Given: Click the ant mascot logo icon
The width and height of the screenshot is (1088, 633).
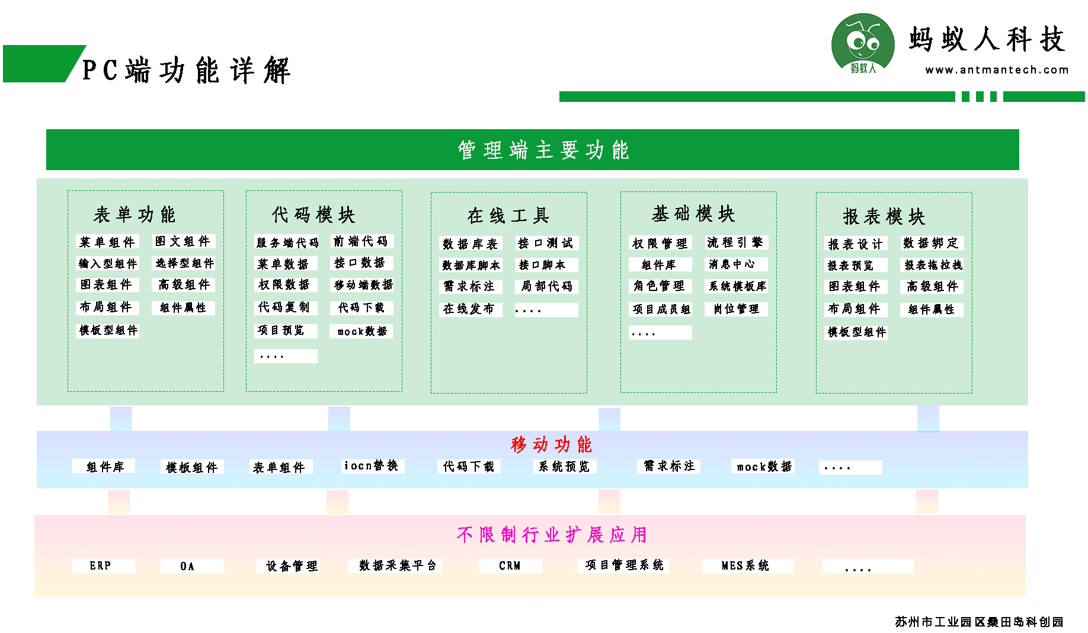Looking at the screenshot, I should pos(863,44).
